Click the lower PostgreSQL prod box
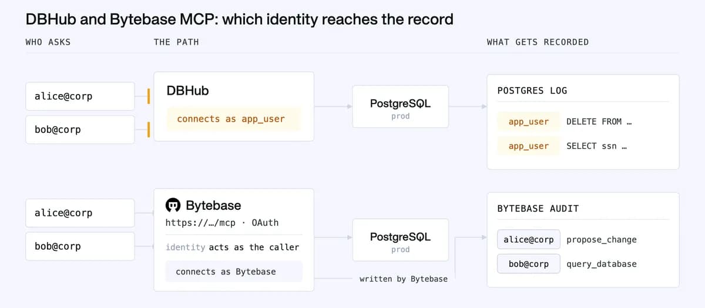This screenshot has height=308, width=705. click(x=401, y=240)
